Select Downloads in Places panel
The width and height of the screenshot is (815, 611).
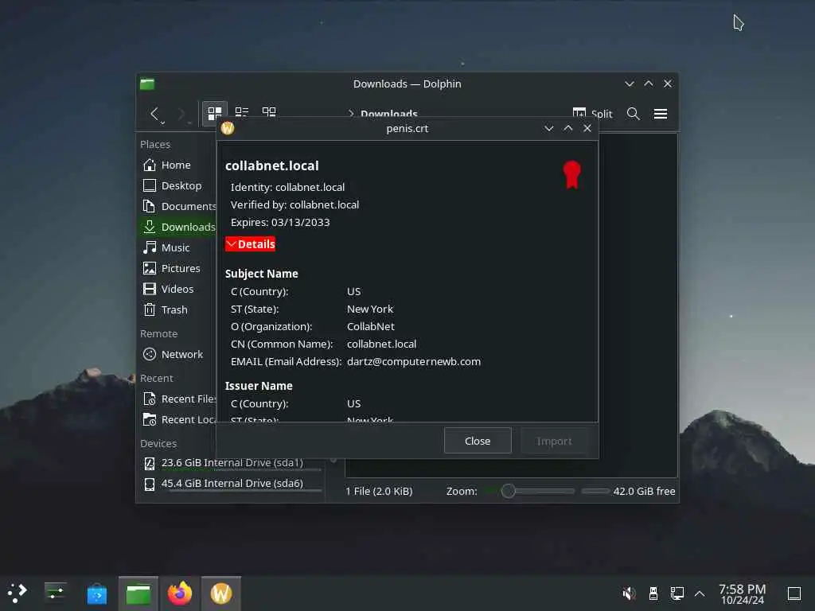(177, 227)
